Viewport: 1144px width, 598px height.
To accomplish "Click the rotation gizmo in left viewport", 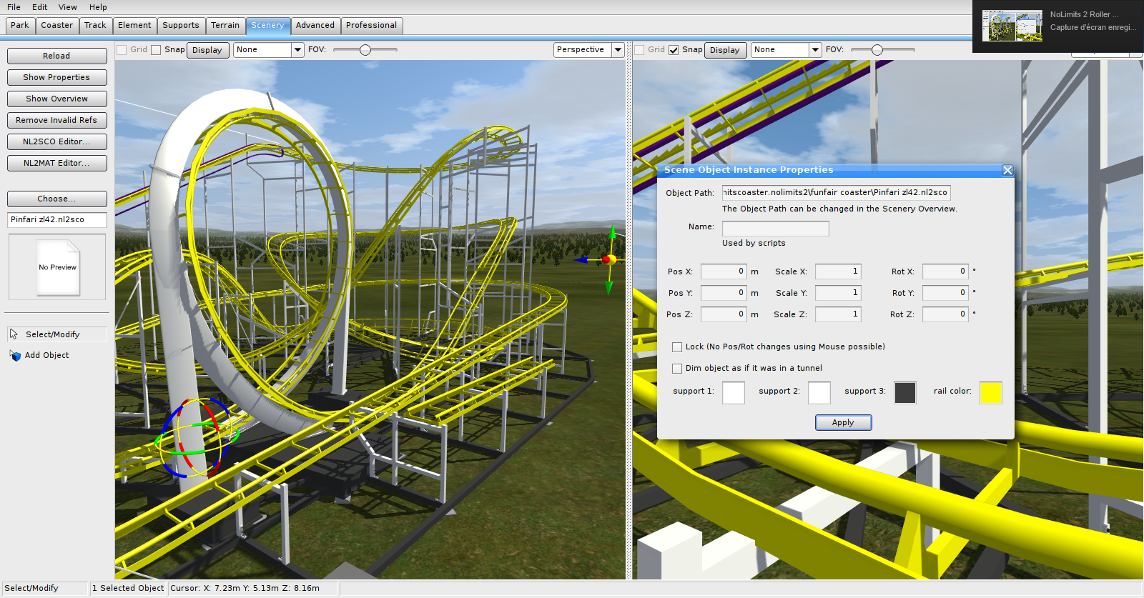I will coord(194,437).
